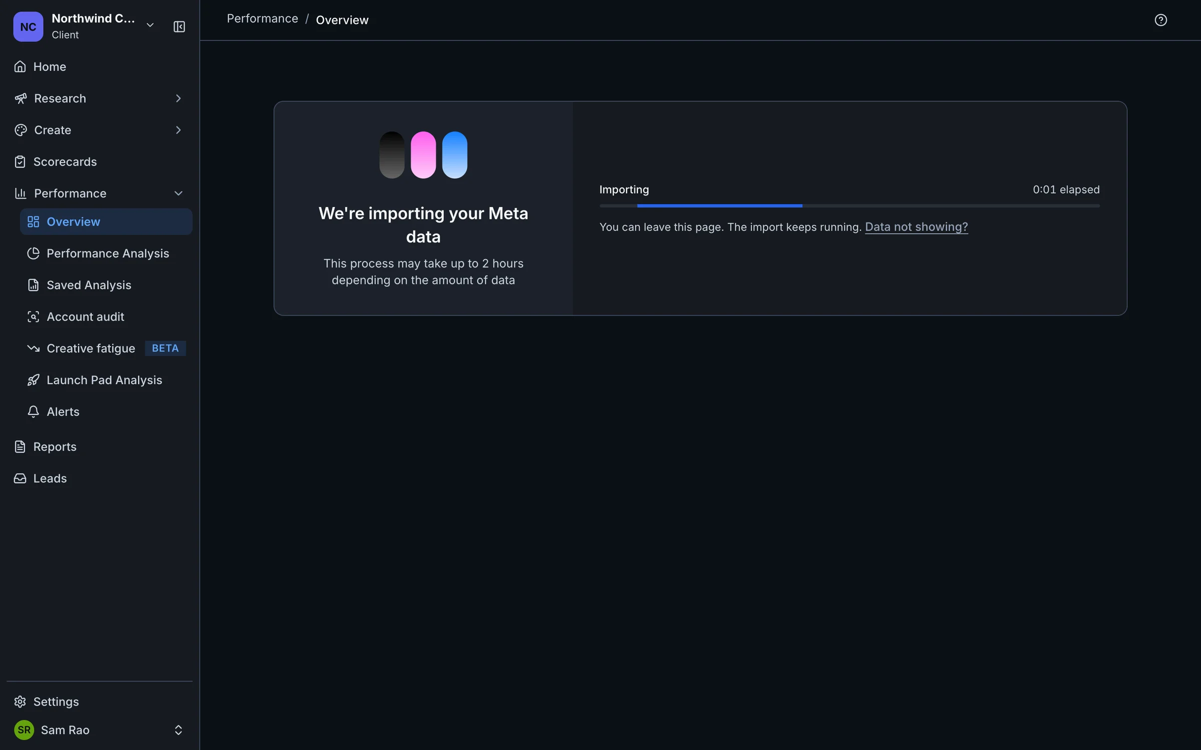
Task: Collapse sidebar with panel toggle icon
Action: coord(179,26)
